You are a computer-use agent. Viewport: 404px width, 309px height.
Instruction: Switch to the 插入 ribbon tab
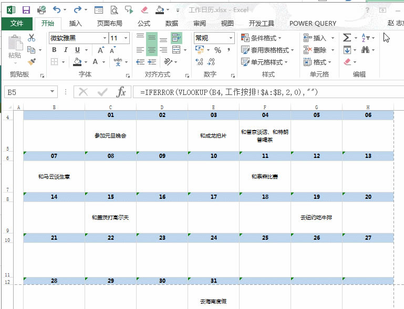(x=76, y=23)
